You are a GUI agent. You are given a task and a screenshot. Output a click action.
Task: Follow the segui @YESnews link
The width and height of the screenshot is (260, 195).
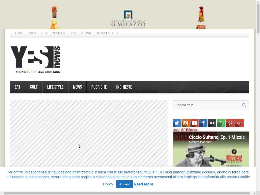(185, 130)
